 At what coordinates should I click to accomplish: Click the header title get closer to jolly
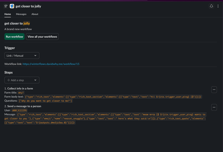pos(28,6)
